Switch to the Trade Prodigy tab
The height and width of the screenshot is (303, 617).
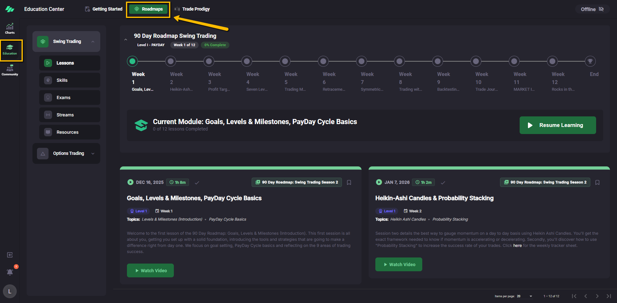tap(192, 9)
